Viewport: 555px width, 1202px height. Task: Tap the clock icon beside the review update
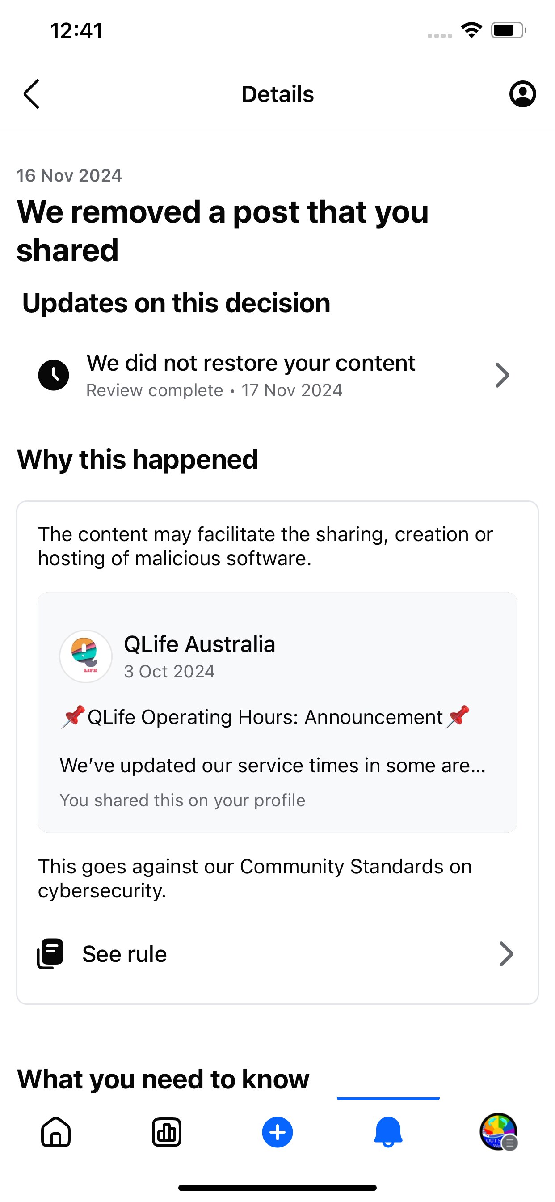[x=55, y=375]
